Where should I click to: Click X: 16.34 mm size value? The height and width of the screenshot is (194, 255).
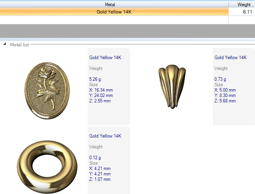coord(101,90)
